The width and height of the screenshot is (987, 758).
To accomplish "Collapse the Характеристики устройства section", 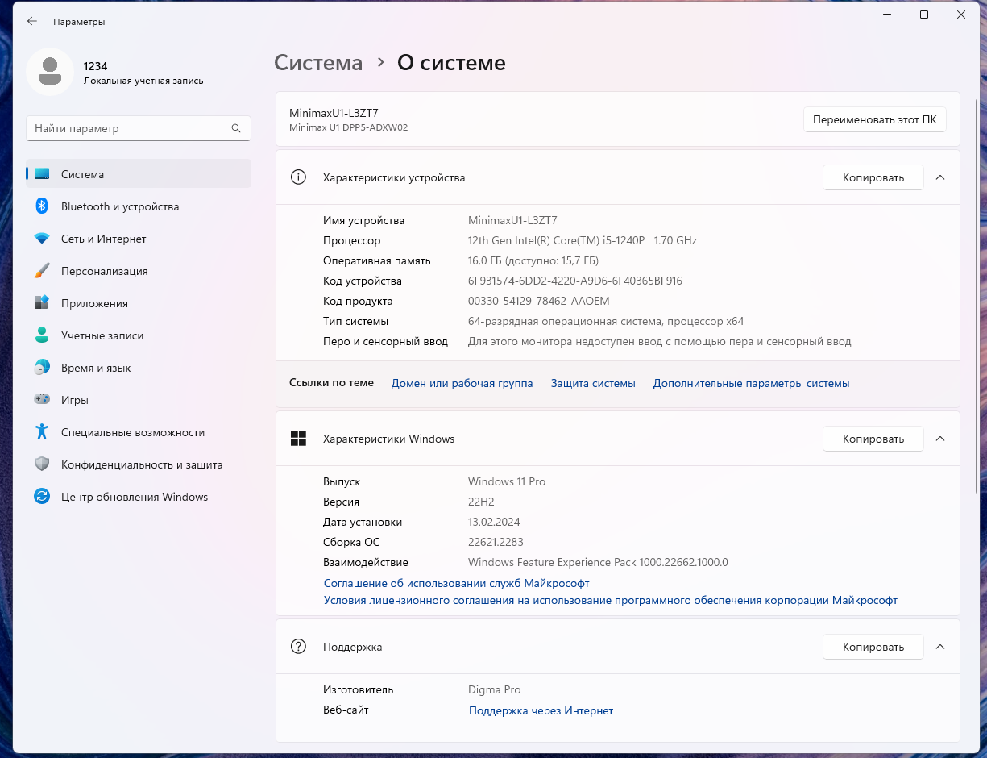I will click(x=939, y=177).
